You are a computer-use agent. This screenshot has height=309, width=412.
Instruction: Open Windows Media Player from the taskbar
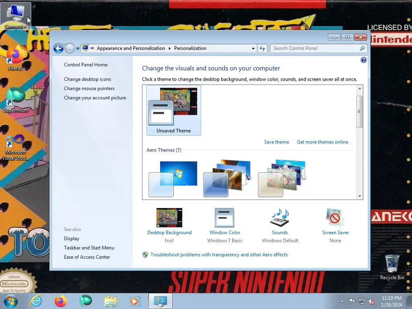(135, 301)
